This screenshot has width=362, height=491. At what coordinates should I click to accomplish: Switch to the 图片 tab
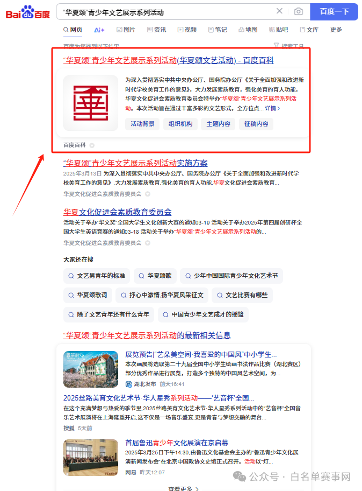126,30
